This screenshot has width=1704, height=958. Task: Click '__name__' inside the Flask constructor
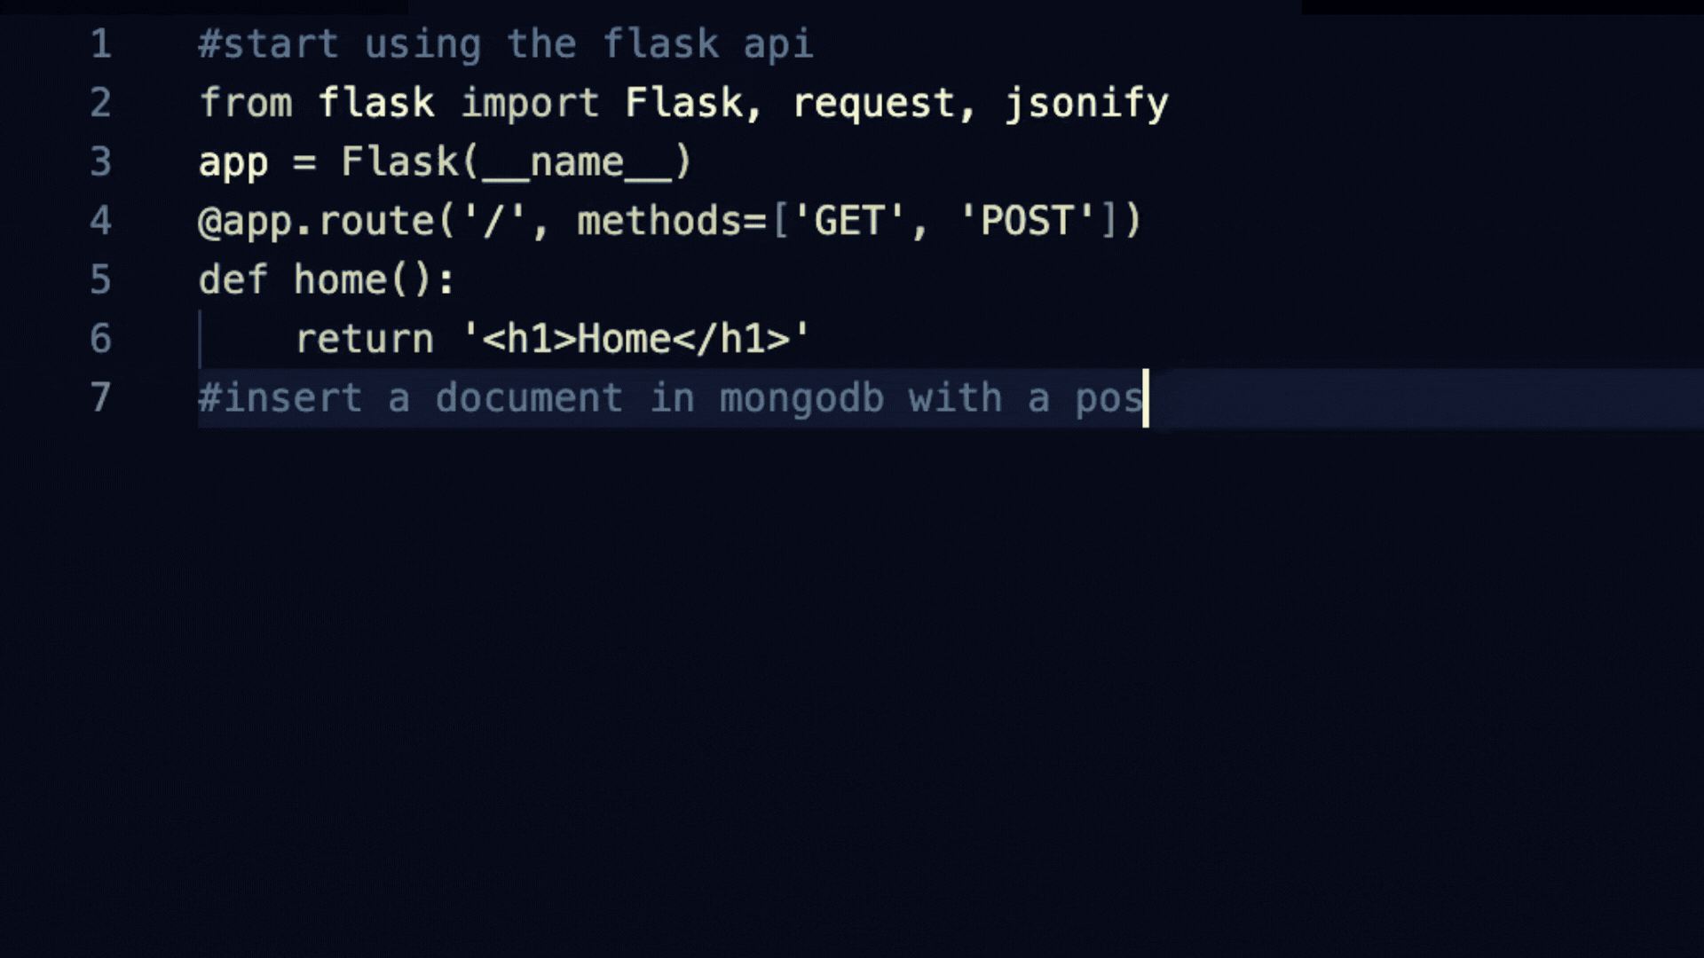[x=577, y=163]
